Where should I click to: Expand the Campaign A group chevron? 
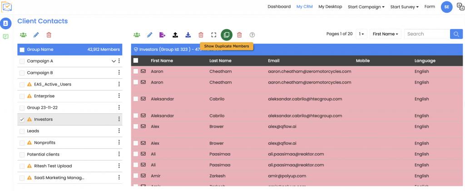114,61
